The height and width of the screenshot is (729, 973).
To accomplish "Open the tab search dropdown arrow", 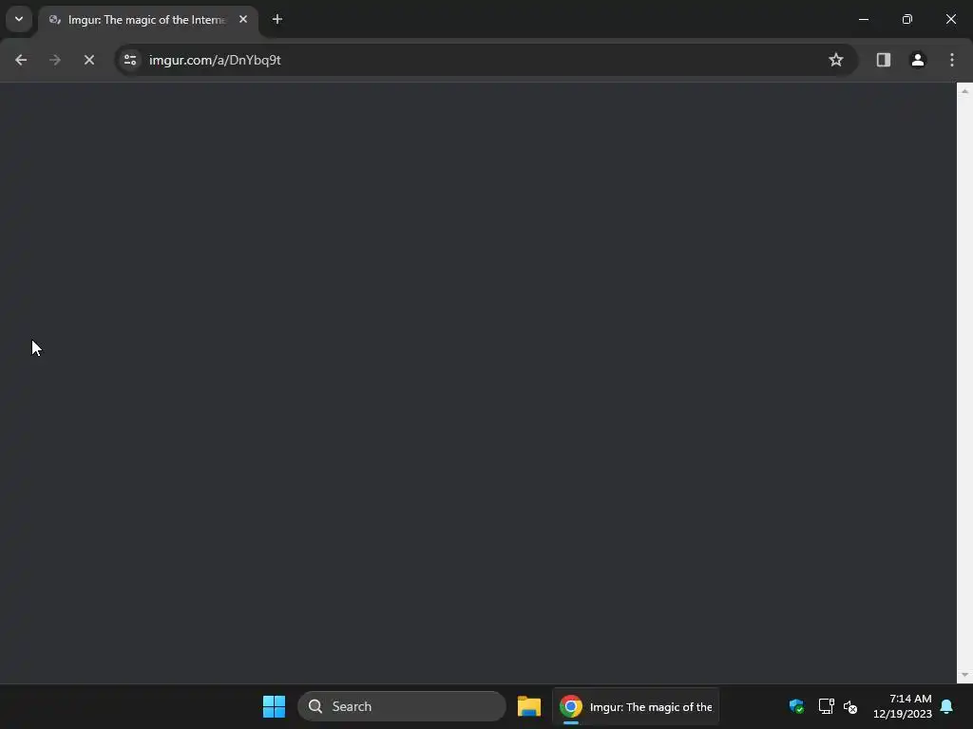I will 19,19.
